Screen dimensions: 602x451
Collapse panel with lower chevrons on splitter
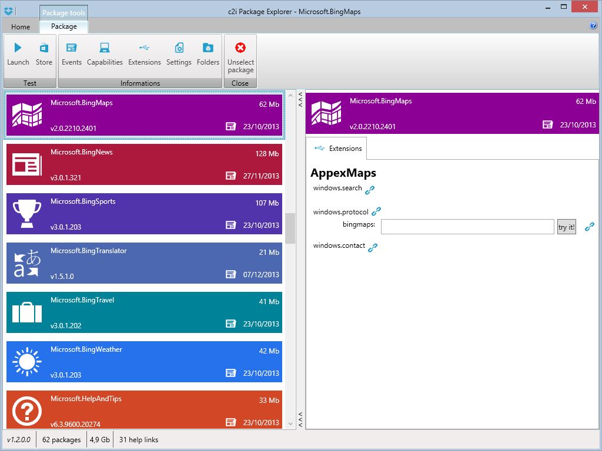tap(300, 419)
